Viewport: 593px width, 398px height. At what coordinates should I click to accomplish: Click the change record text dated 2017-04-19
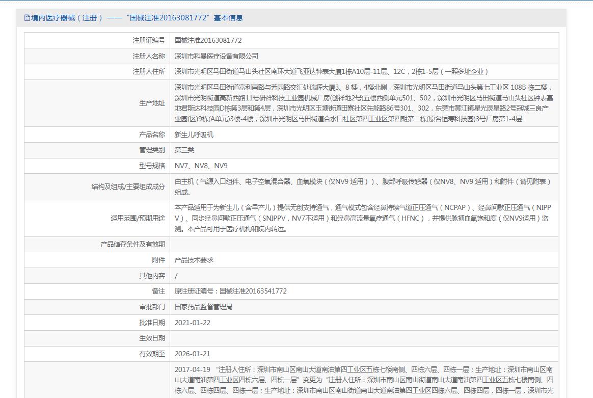point(364,380)
